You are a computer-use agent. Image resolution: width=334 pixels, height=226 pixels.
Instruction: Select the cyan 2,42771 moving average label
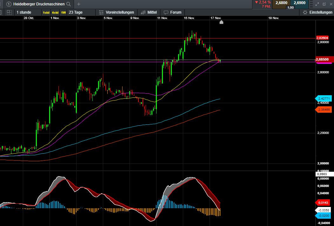tap(323, 98)
